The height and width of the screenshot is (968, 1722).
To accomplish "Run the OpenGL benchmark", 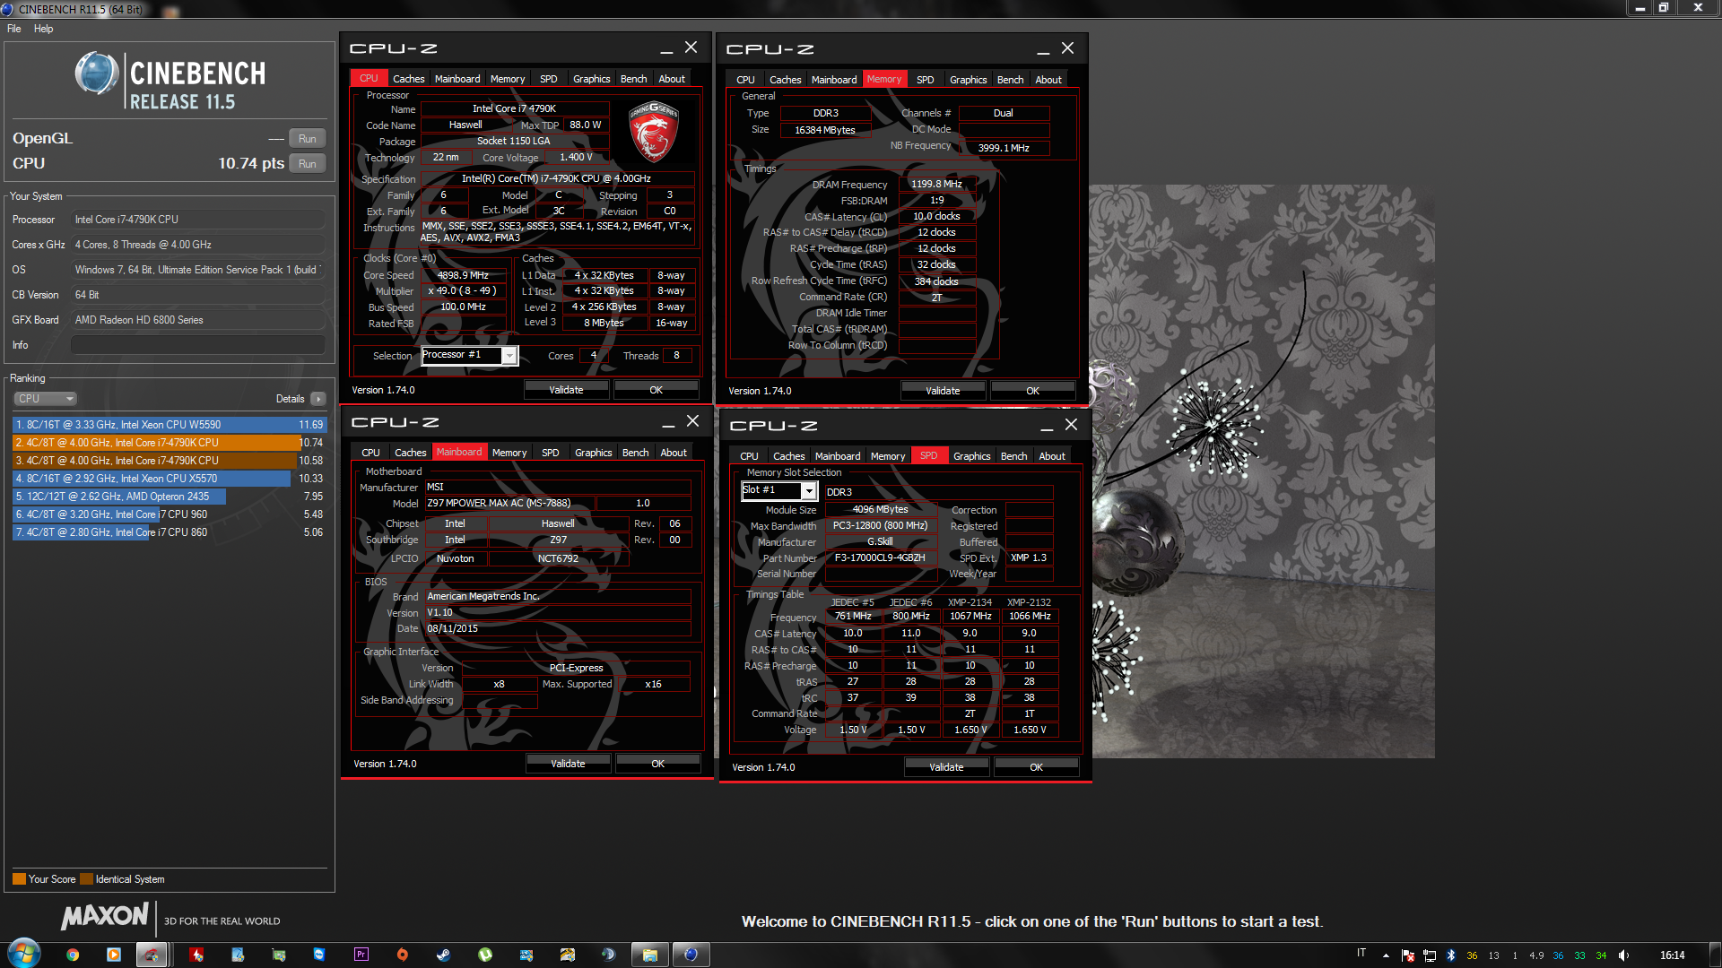I will pos(307,139).
